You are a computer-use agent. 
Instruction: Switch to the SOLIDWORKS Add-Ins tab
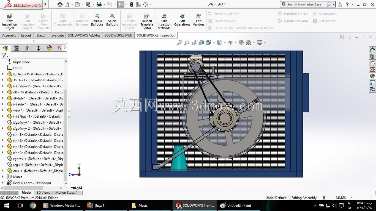pyautogui.click(x=84, y=35)
